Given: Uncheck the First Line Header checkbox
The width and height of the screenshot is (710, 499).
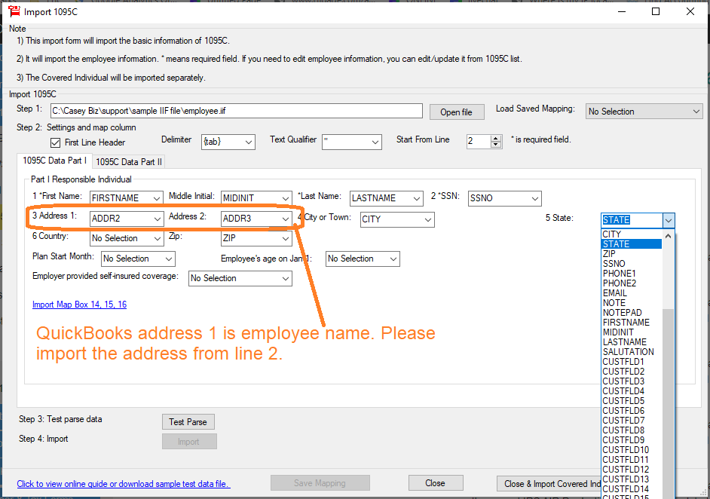Looking at the screenshot, I should click(x=54, y=142).
